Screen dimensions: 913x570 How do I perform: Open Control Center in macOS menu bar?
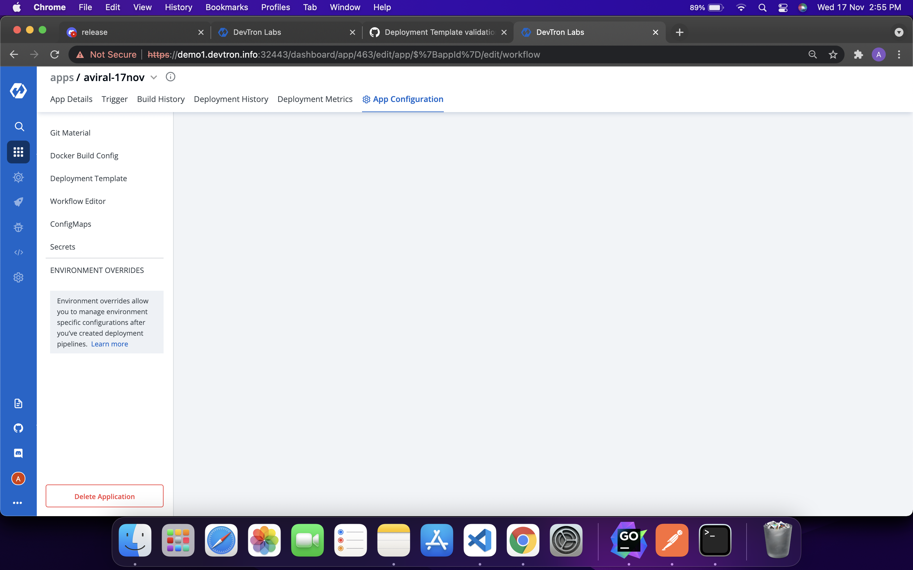pos(783,8)
